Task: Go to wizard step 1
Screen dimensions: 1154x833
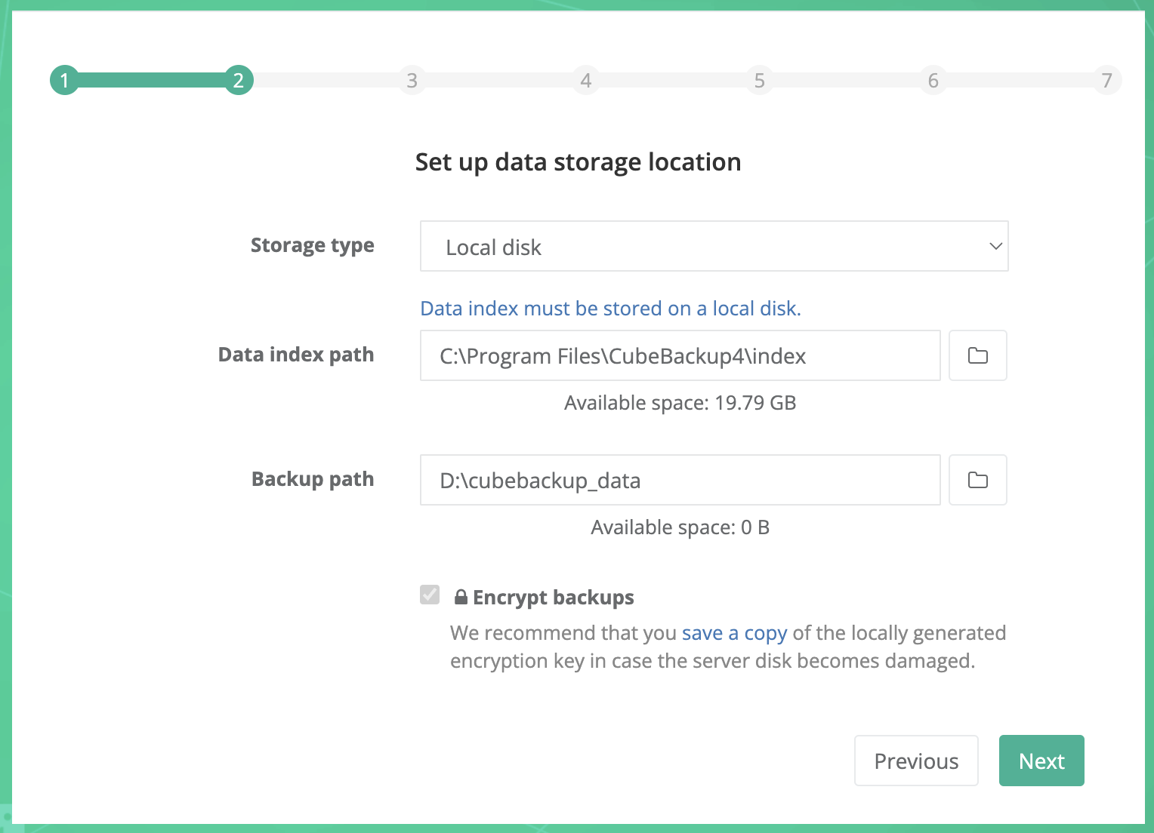Action: [x=65, y=80]
